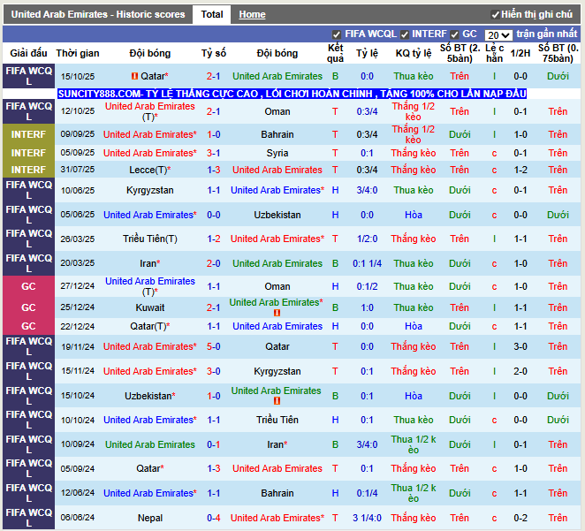Open the 20 recent matches dropdown

pos(498,35)
